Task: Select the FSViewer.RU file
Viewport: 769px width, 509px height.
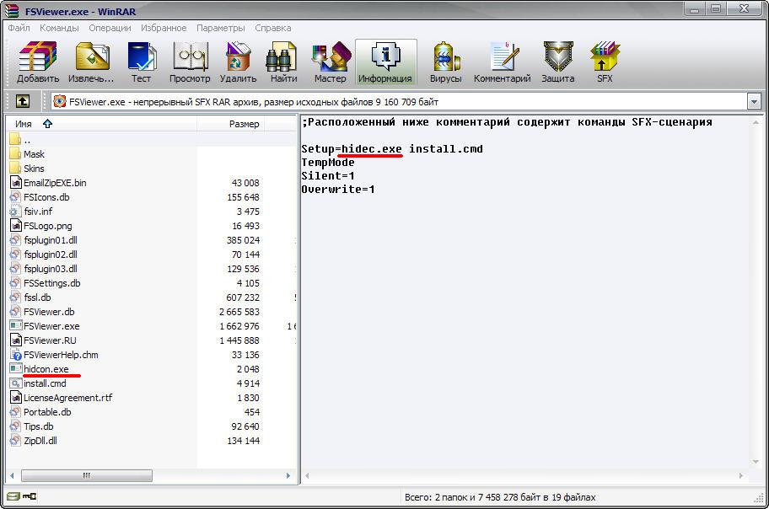Action: [43, 340]
